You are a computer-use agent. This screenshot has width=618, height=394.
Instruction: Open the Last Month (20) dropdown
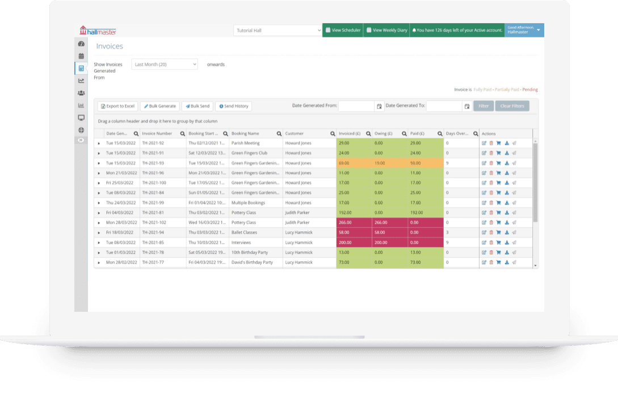pyautogui.click(x=165, y=65)
